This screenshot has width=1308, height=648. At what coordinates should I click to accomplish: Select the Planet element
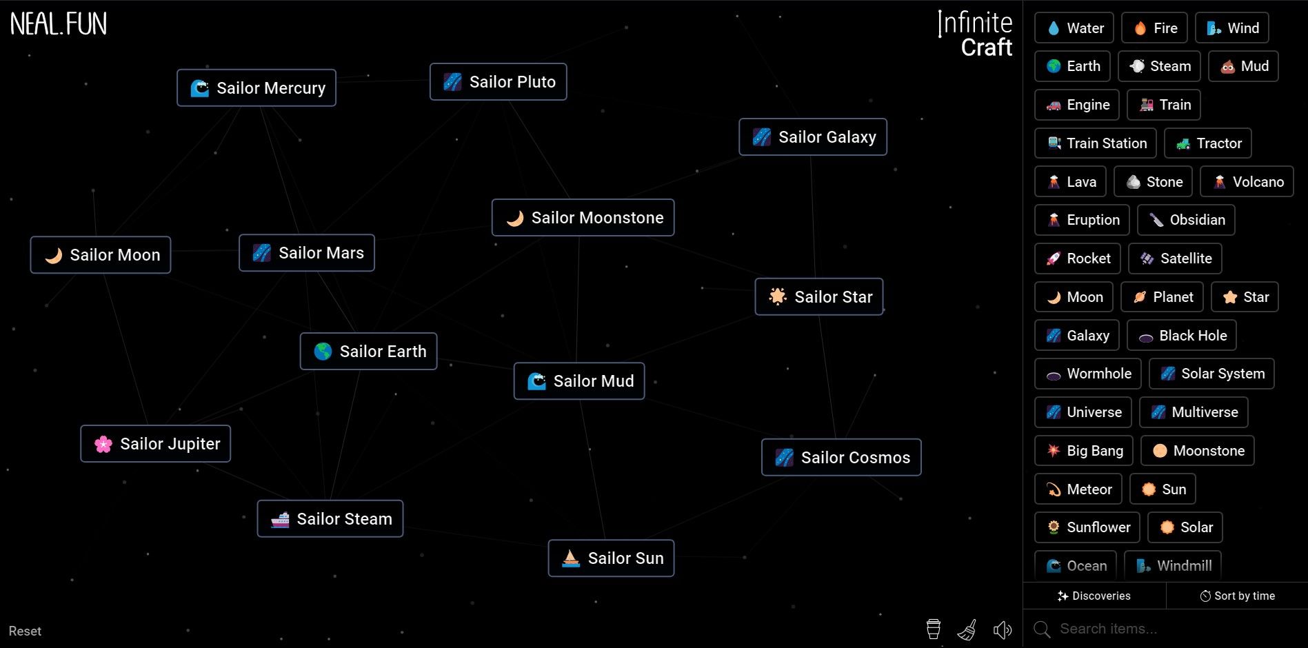1163,297
